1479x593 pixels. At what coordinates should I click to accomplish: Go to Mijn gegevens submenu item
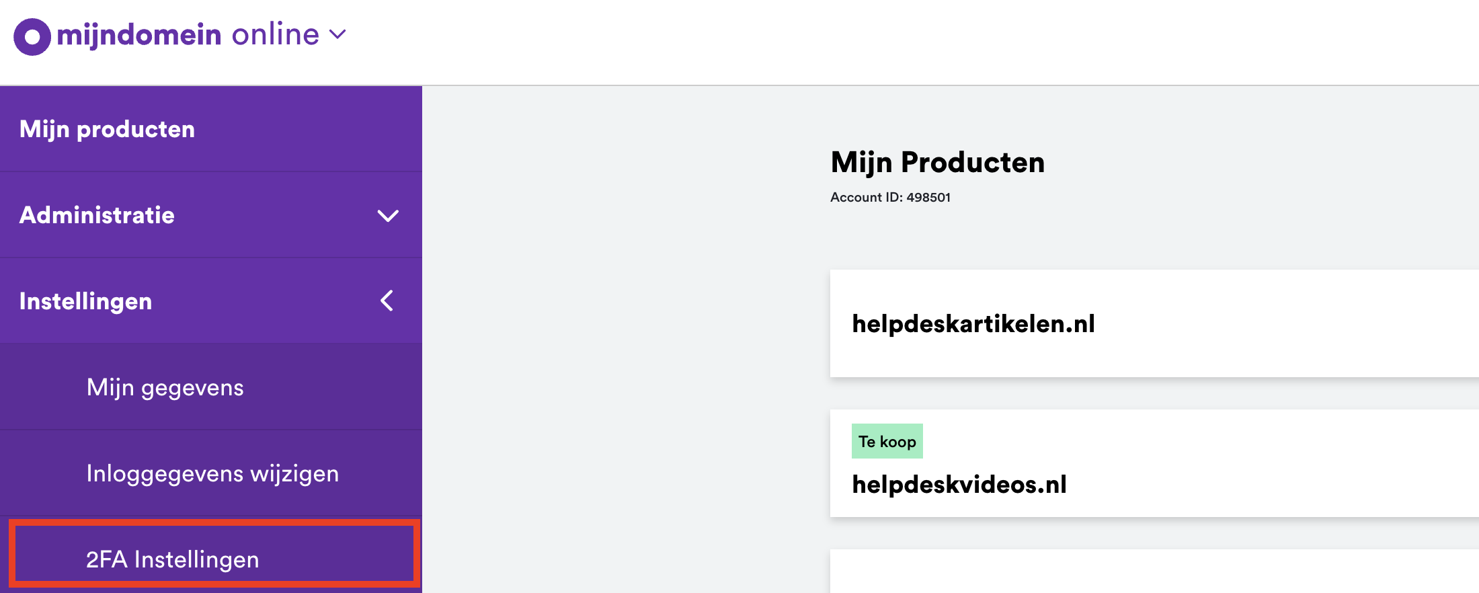point(165,388)
